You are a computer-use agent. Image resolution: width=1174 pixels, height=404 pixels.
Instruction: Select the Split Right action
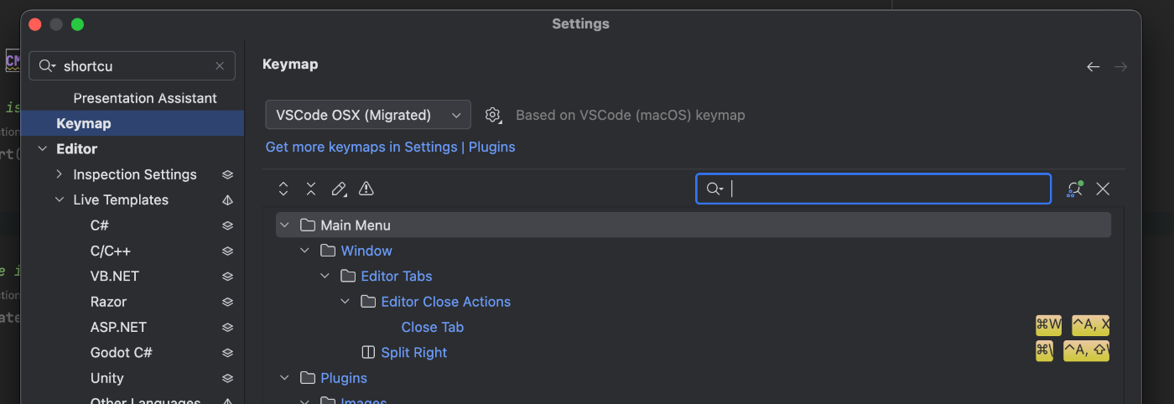coord(414,353)
